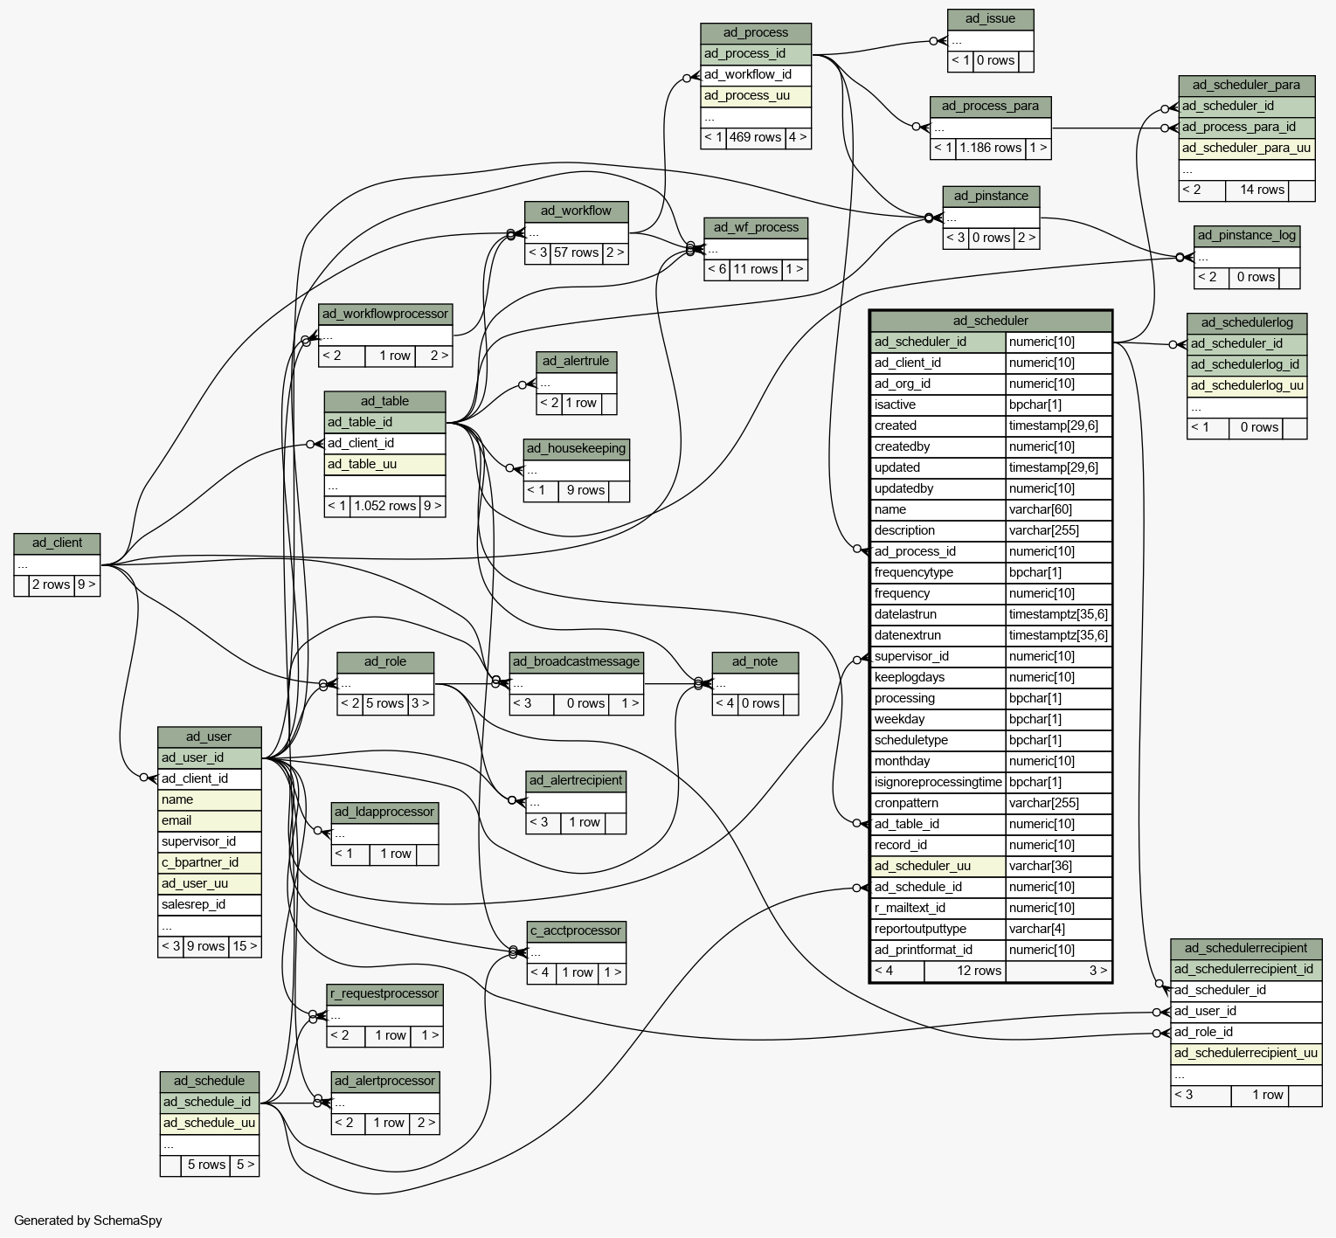
Task: Open the ad_pinstance table header
Action: coord(991,196)
